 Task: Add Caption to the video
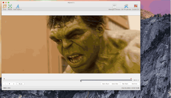pos(17,7)
